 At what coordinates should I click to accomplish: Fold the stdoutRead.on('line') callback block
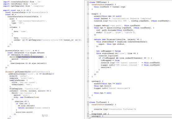coord(88,53)
